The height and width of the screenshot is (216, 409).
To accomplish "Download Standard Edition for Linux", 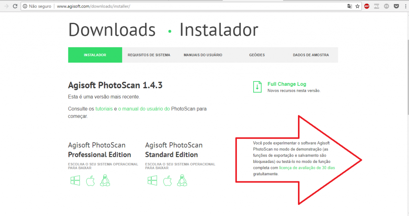I will tap(182, 180).
